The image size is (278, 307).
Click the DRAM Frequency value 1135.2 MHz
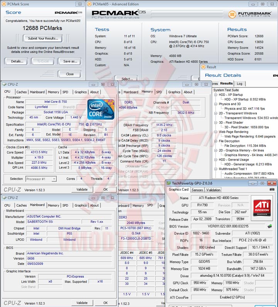pos(164,125)
